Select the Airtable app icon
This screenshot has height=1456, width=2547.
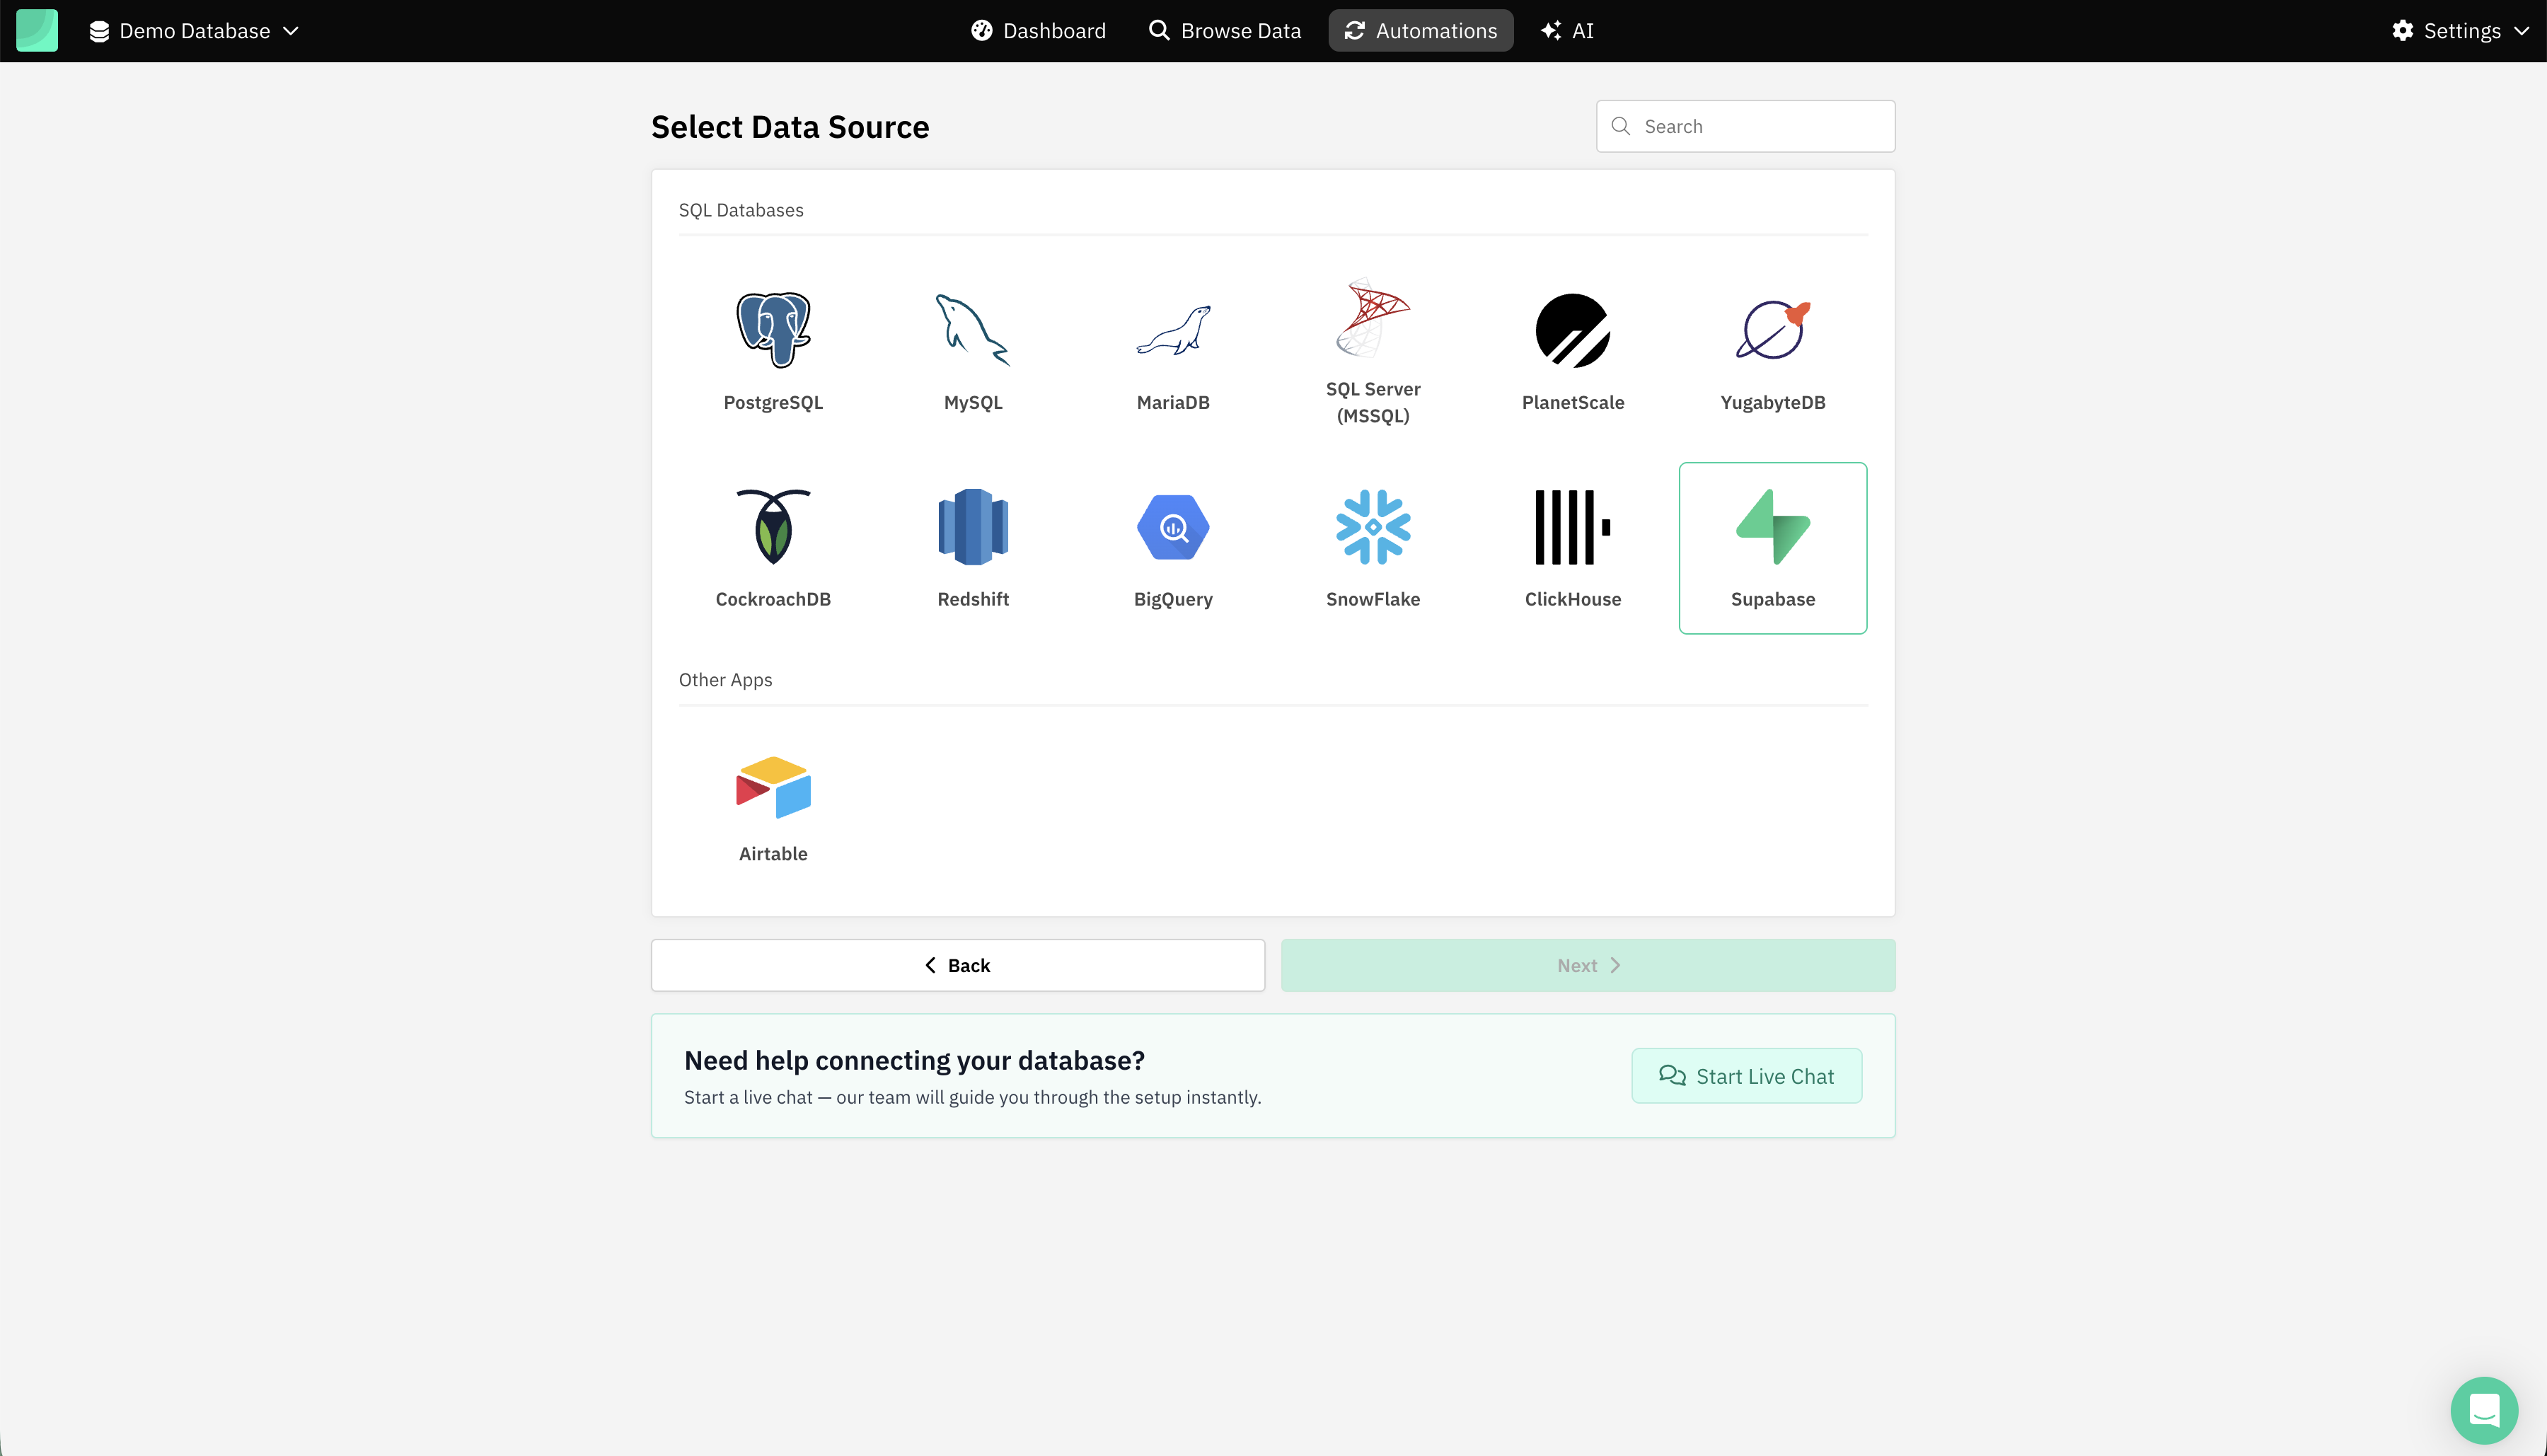pyautogui.click(x=773, y=788)
